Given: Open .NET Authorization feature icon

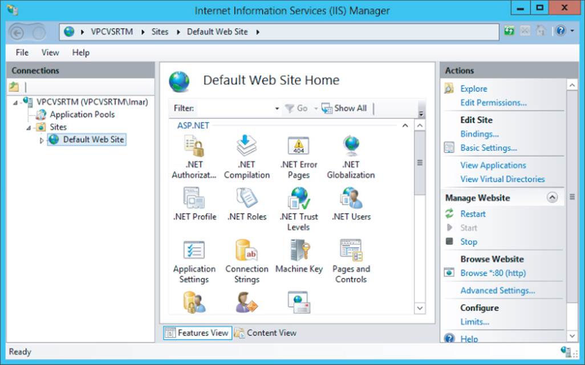Looking at the screenshot, I should pos(194,146).
